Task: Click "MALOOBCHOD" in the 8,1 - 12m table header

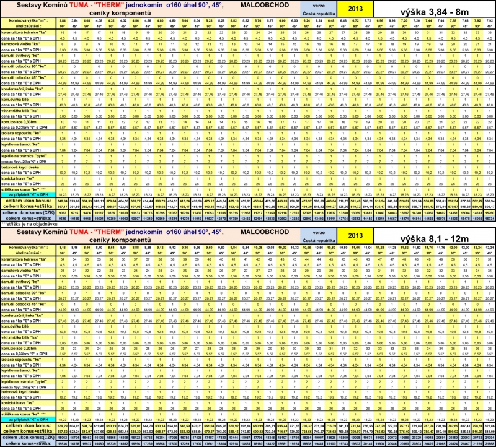Action: [x=265, y=232]
